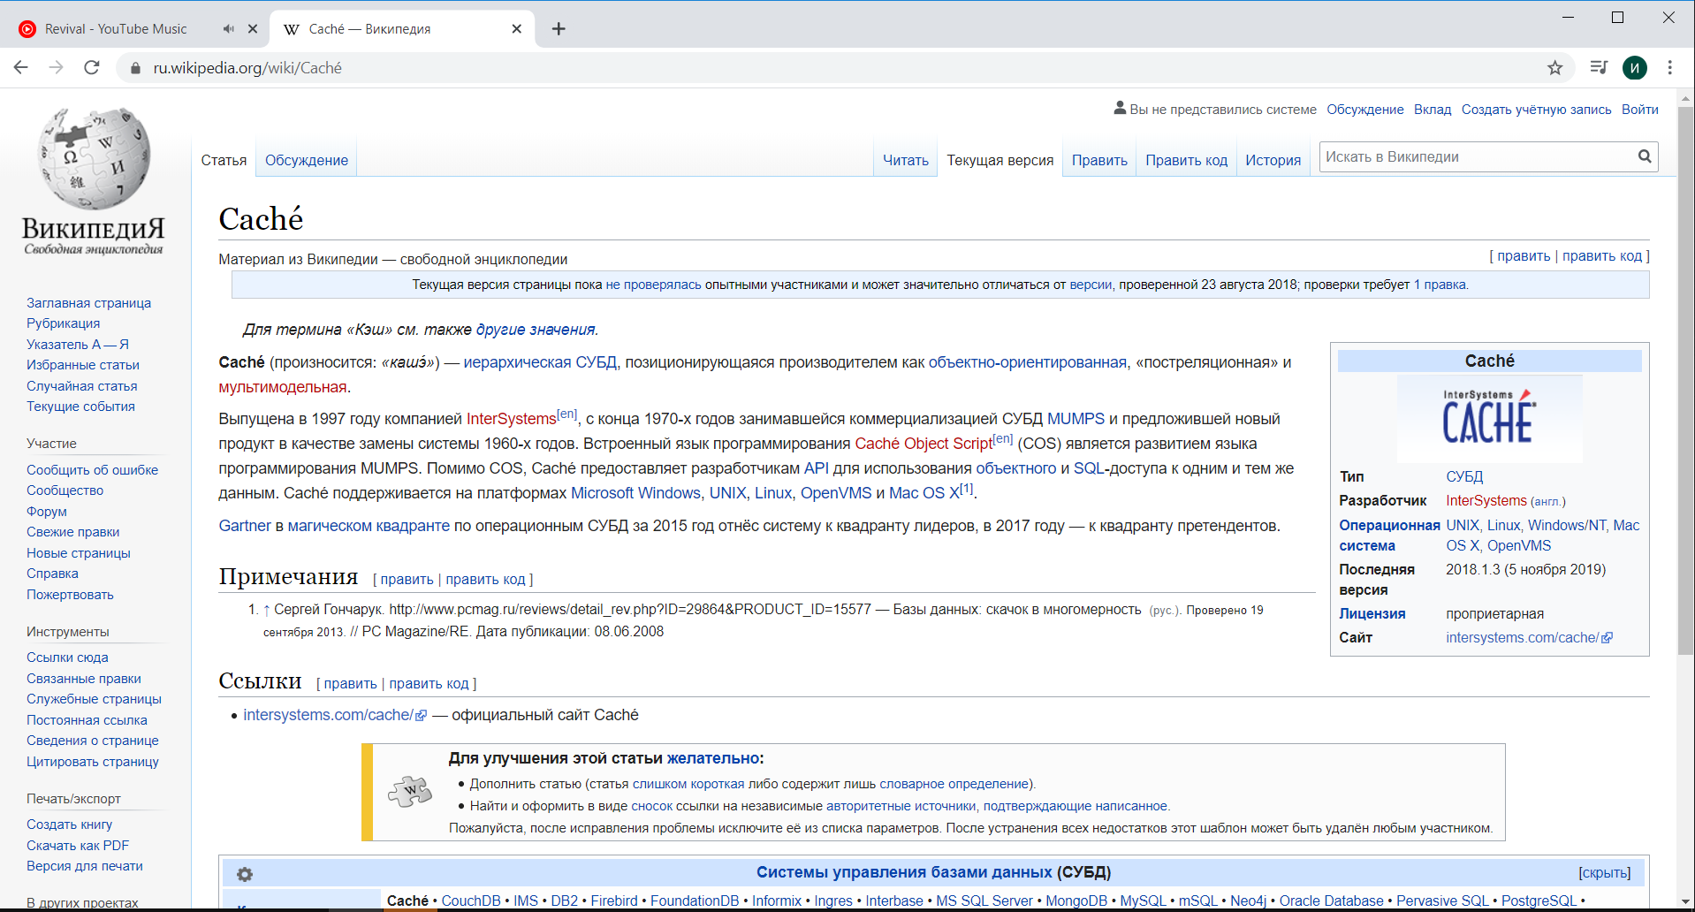Collapse the navbox with скрыть
The image size is (1695, 912).
1605,873
